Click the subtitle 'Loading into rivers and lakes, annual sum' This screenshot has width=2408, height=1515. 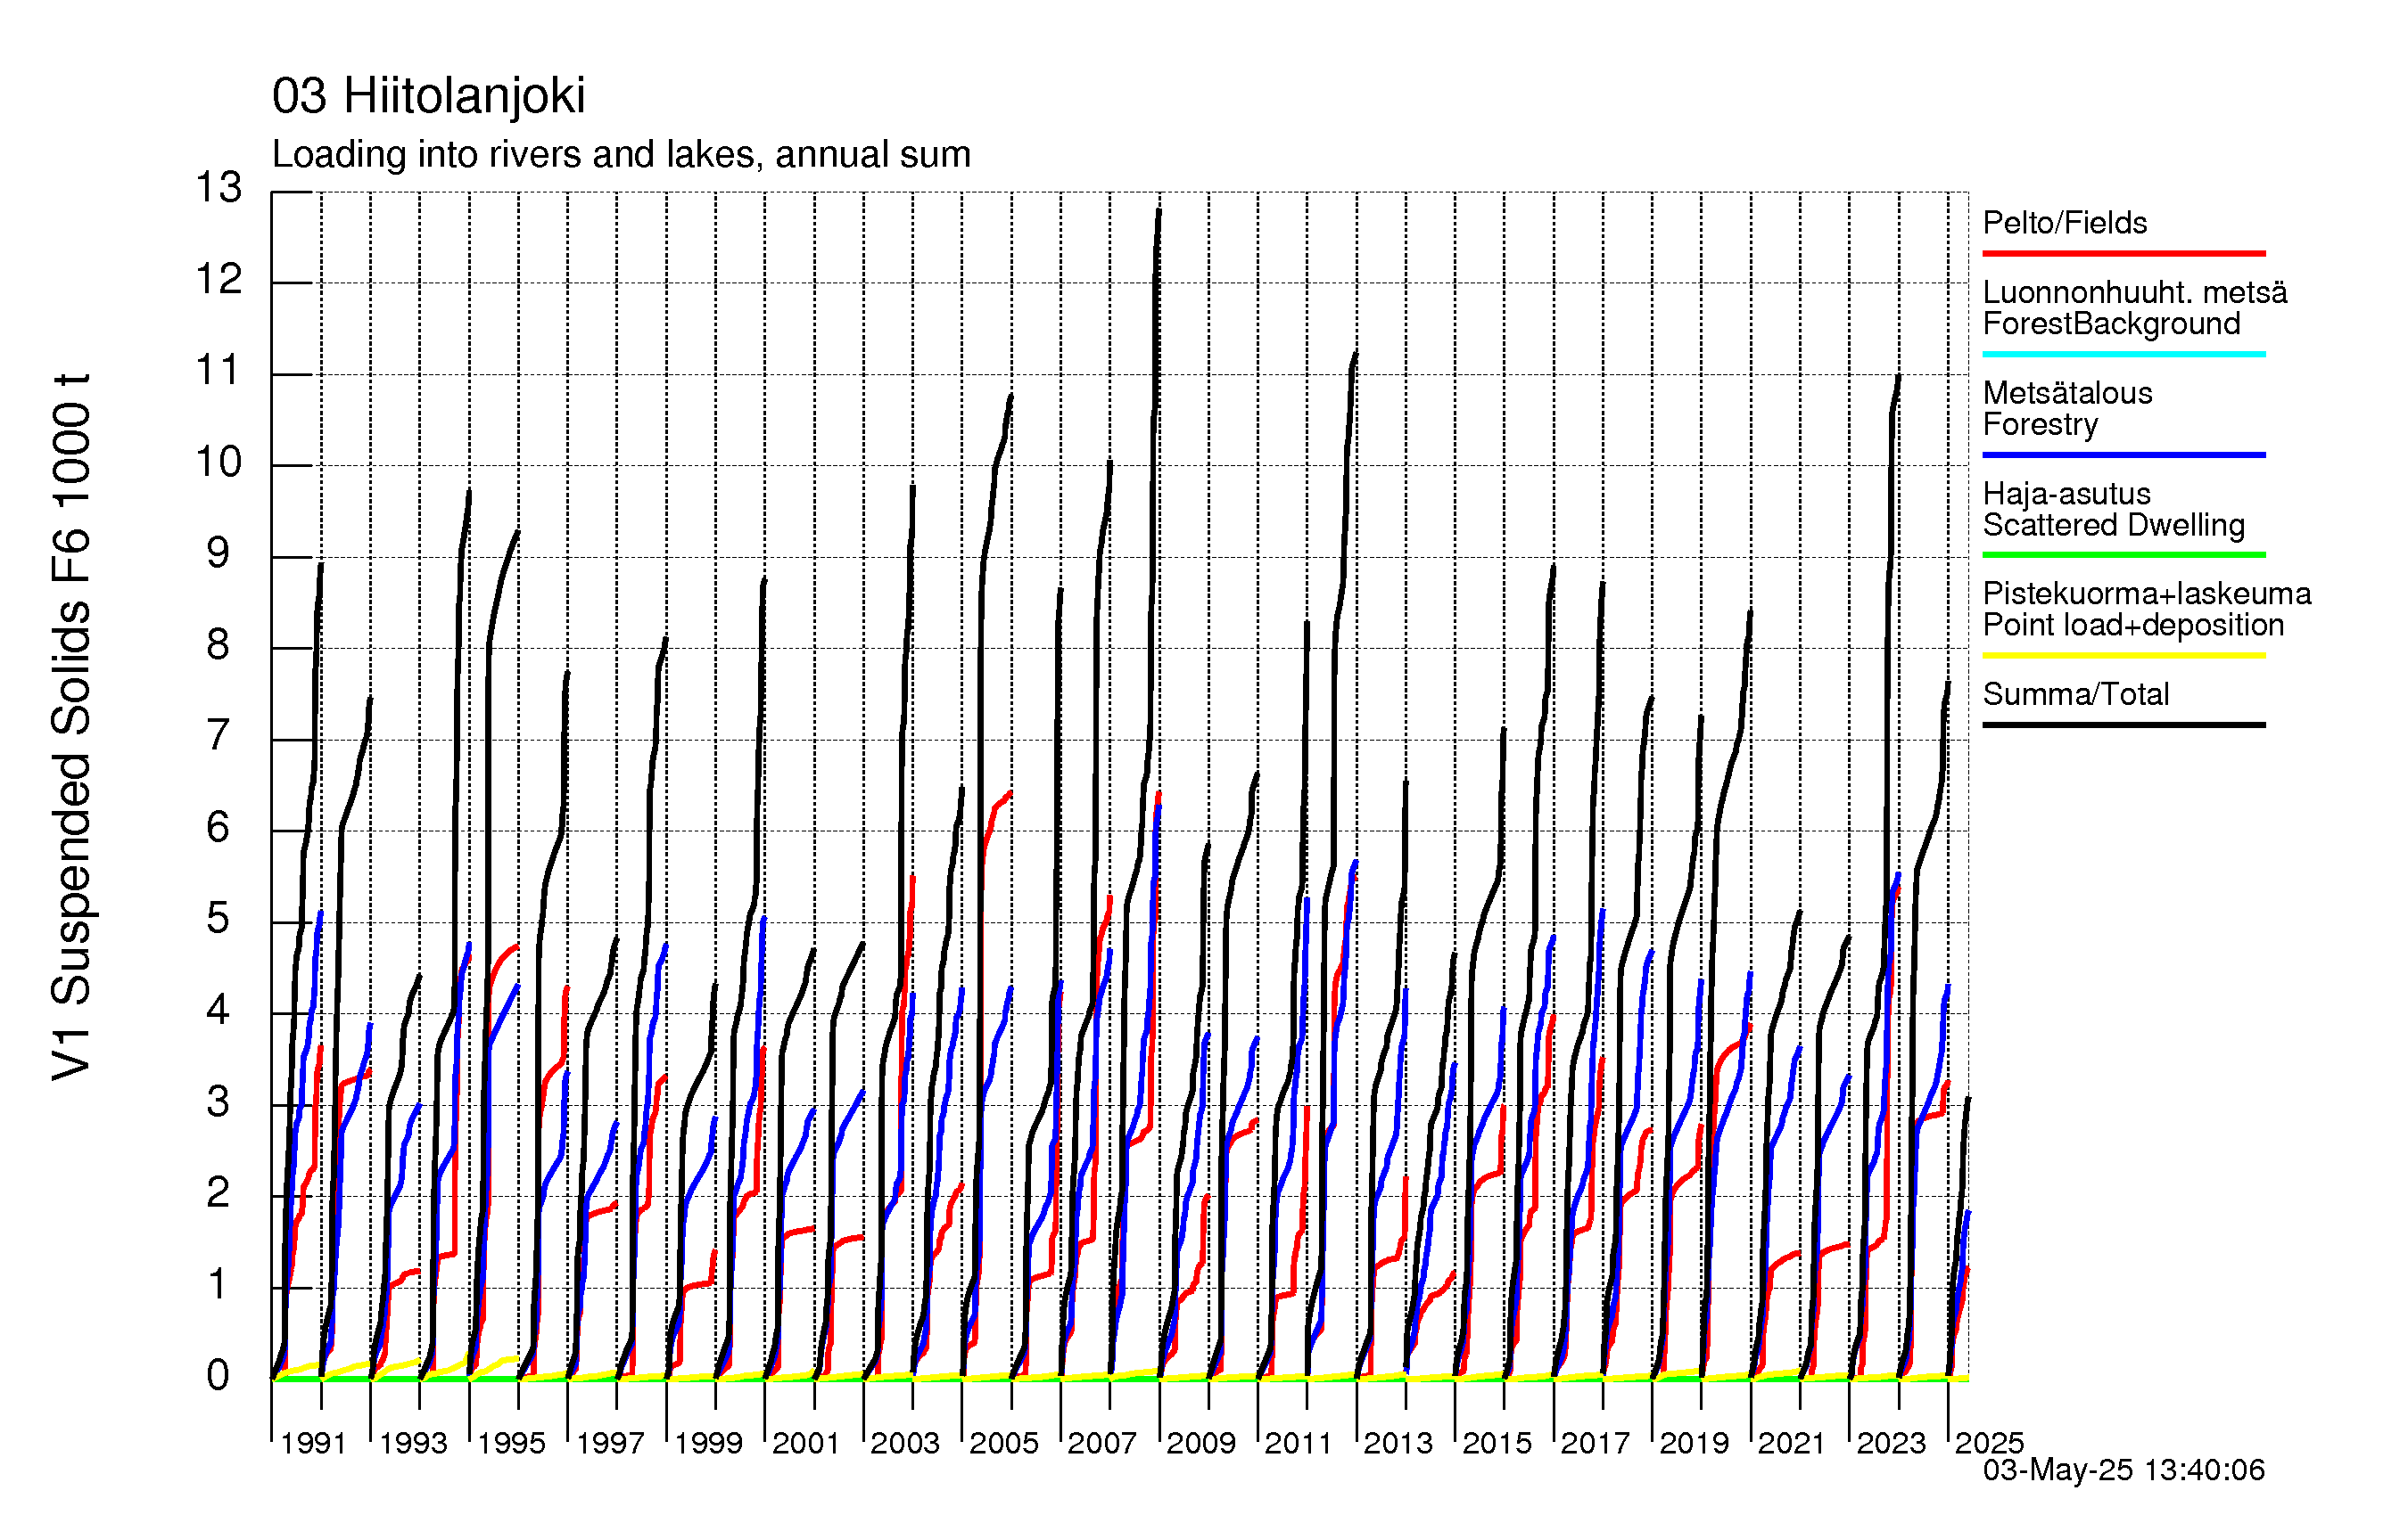click(x=621, y=155)
